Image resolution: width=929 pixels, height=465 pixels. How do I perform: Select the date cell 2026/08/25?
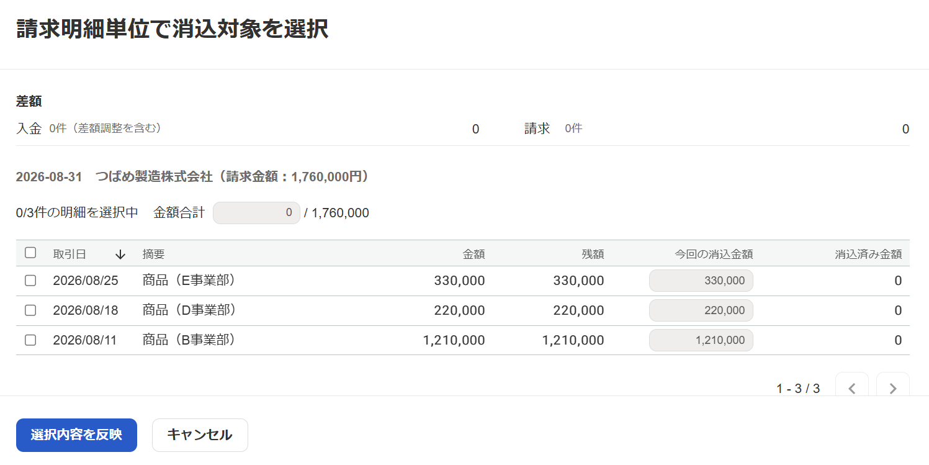pos(86,281)
